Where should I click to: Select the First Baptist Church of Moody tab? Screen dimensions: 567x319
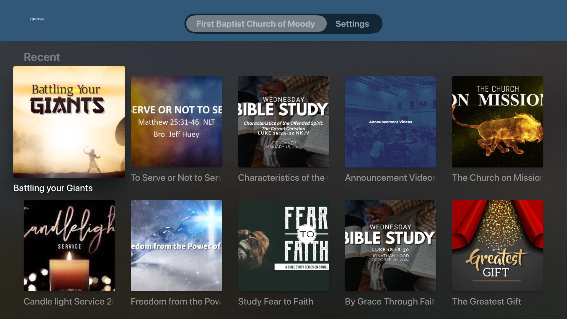[x=256, y=24]
